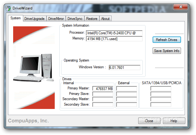This screenshot has height=135, width=196.
Task: Go to the DriveSync tab
Action: [x=75, y=19]
